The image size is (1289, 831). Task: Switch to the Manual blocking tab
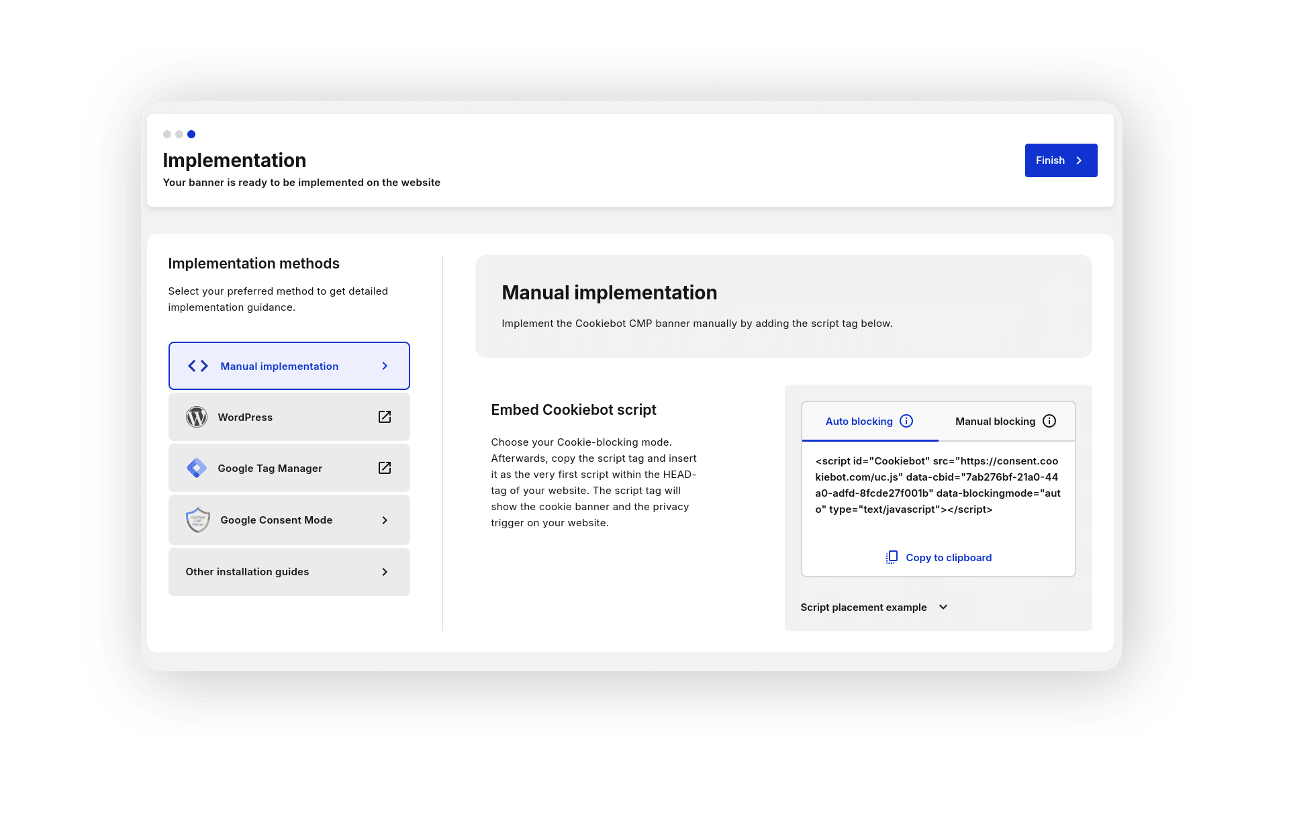click(1006, 422)
